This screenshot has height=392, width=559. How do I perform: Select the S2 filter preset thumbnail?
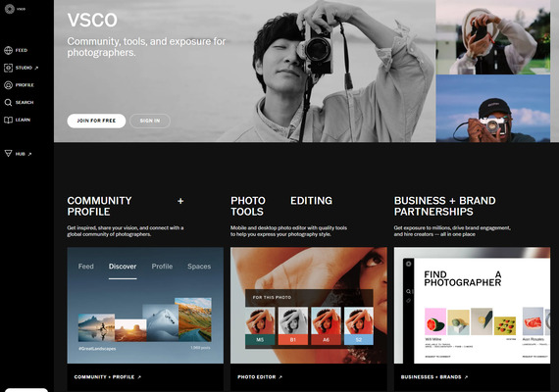coord(359,325)
